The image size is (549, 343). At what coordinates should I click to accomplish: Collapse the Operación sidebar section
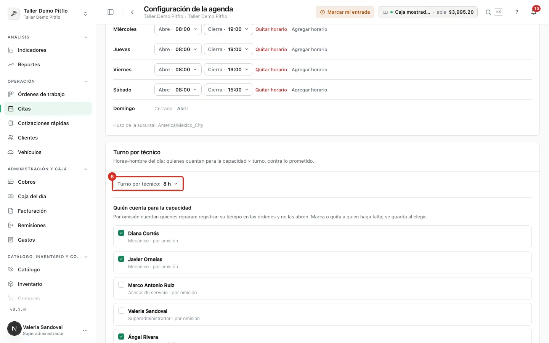pos(85,82)
